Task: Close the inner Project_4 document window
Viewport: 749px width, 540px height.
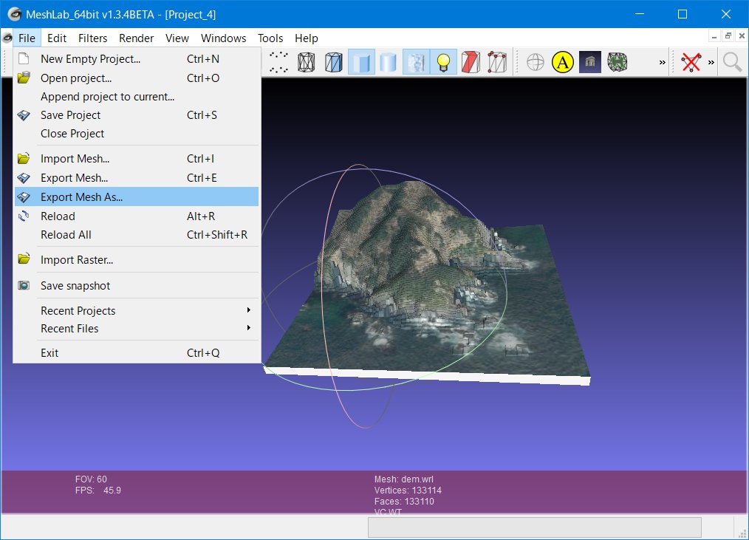Action: pos(742,36)
